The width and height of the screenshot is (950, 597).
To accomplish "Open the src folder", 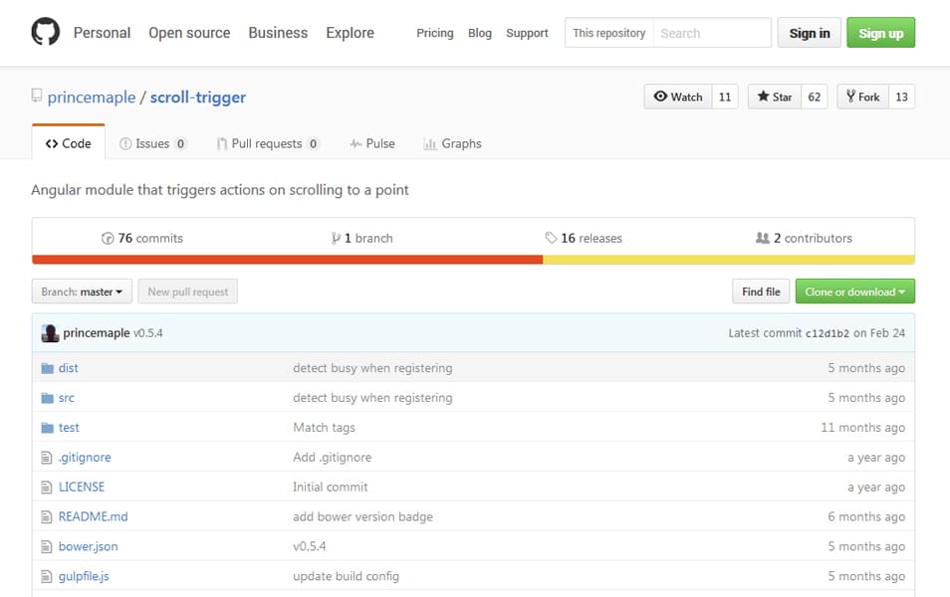I will 66,398.
